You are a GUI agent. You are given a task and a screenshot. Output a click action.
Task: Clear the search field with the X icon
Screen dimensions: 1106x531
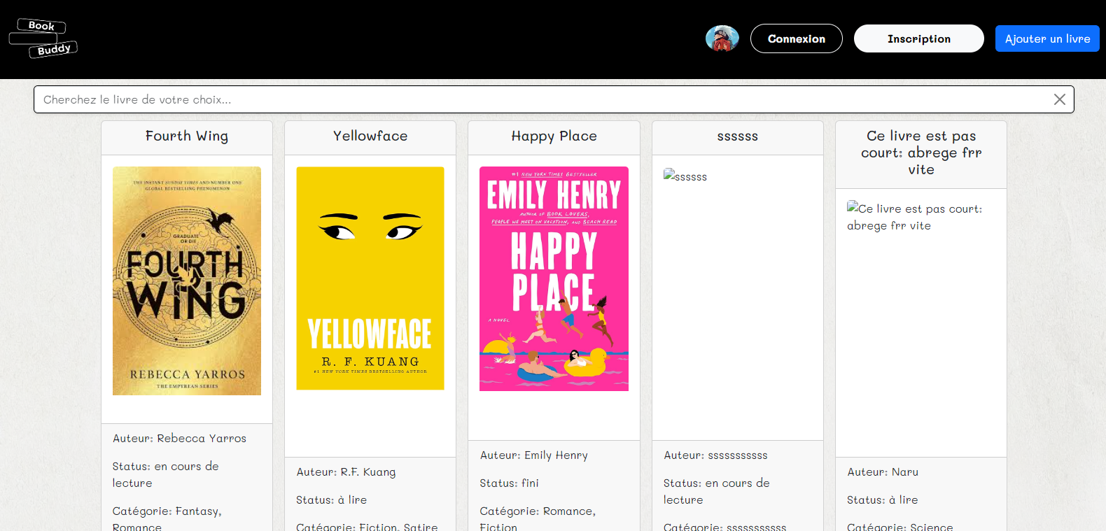1060,99
